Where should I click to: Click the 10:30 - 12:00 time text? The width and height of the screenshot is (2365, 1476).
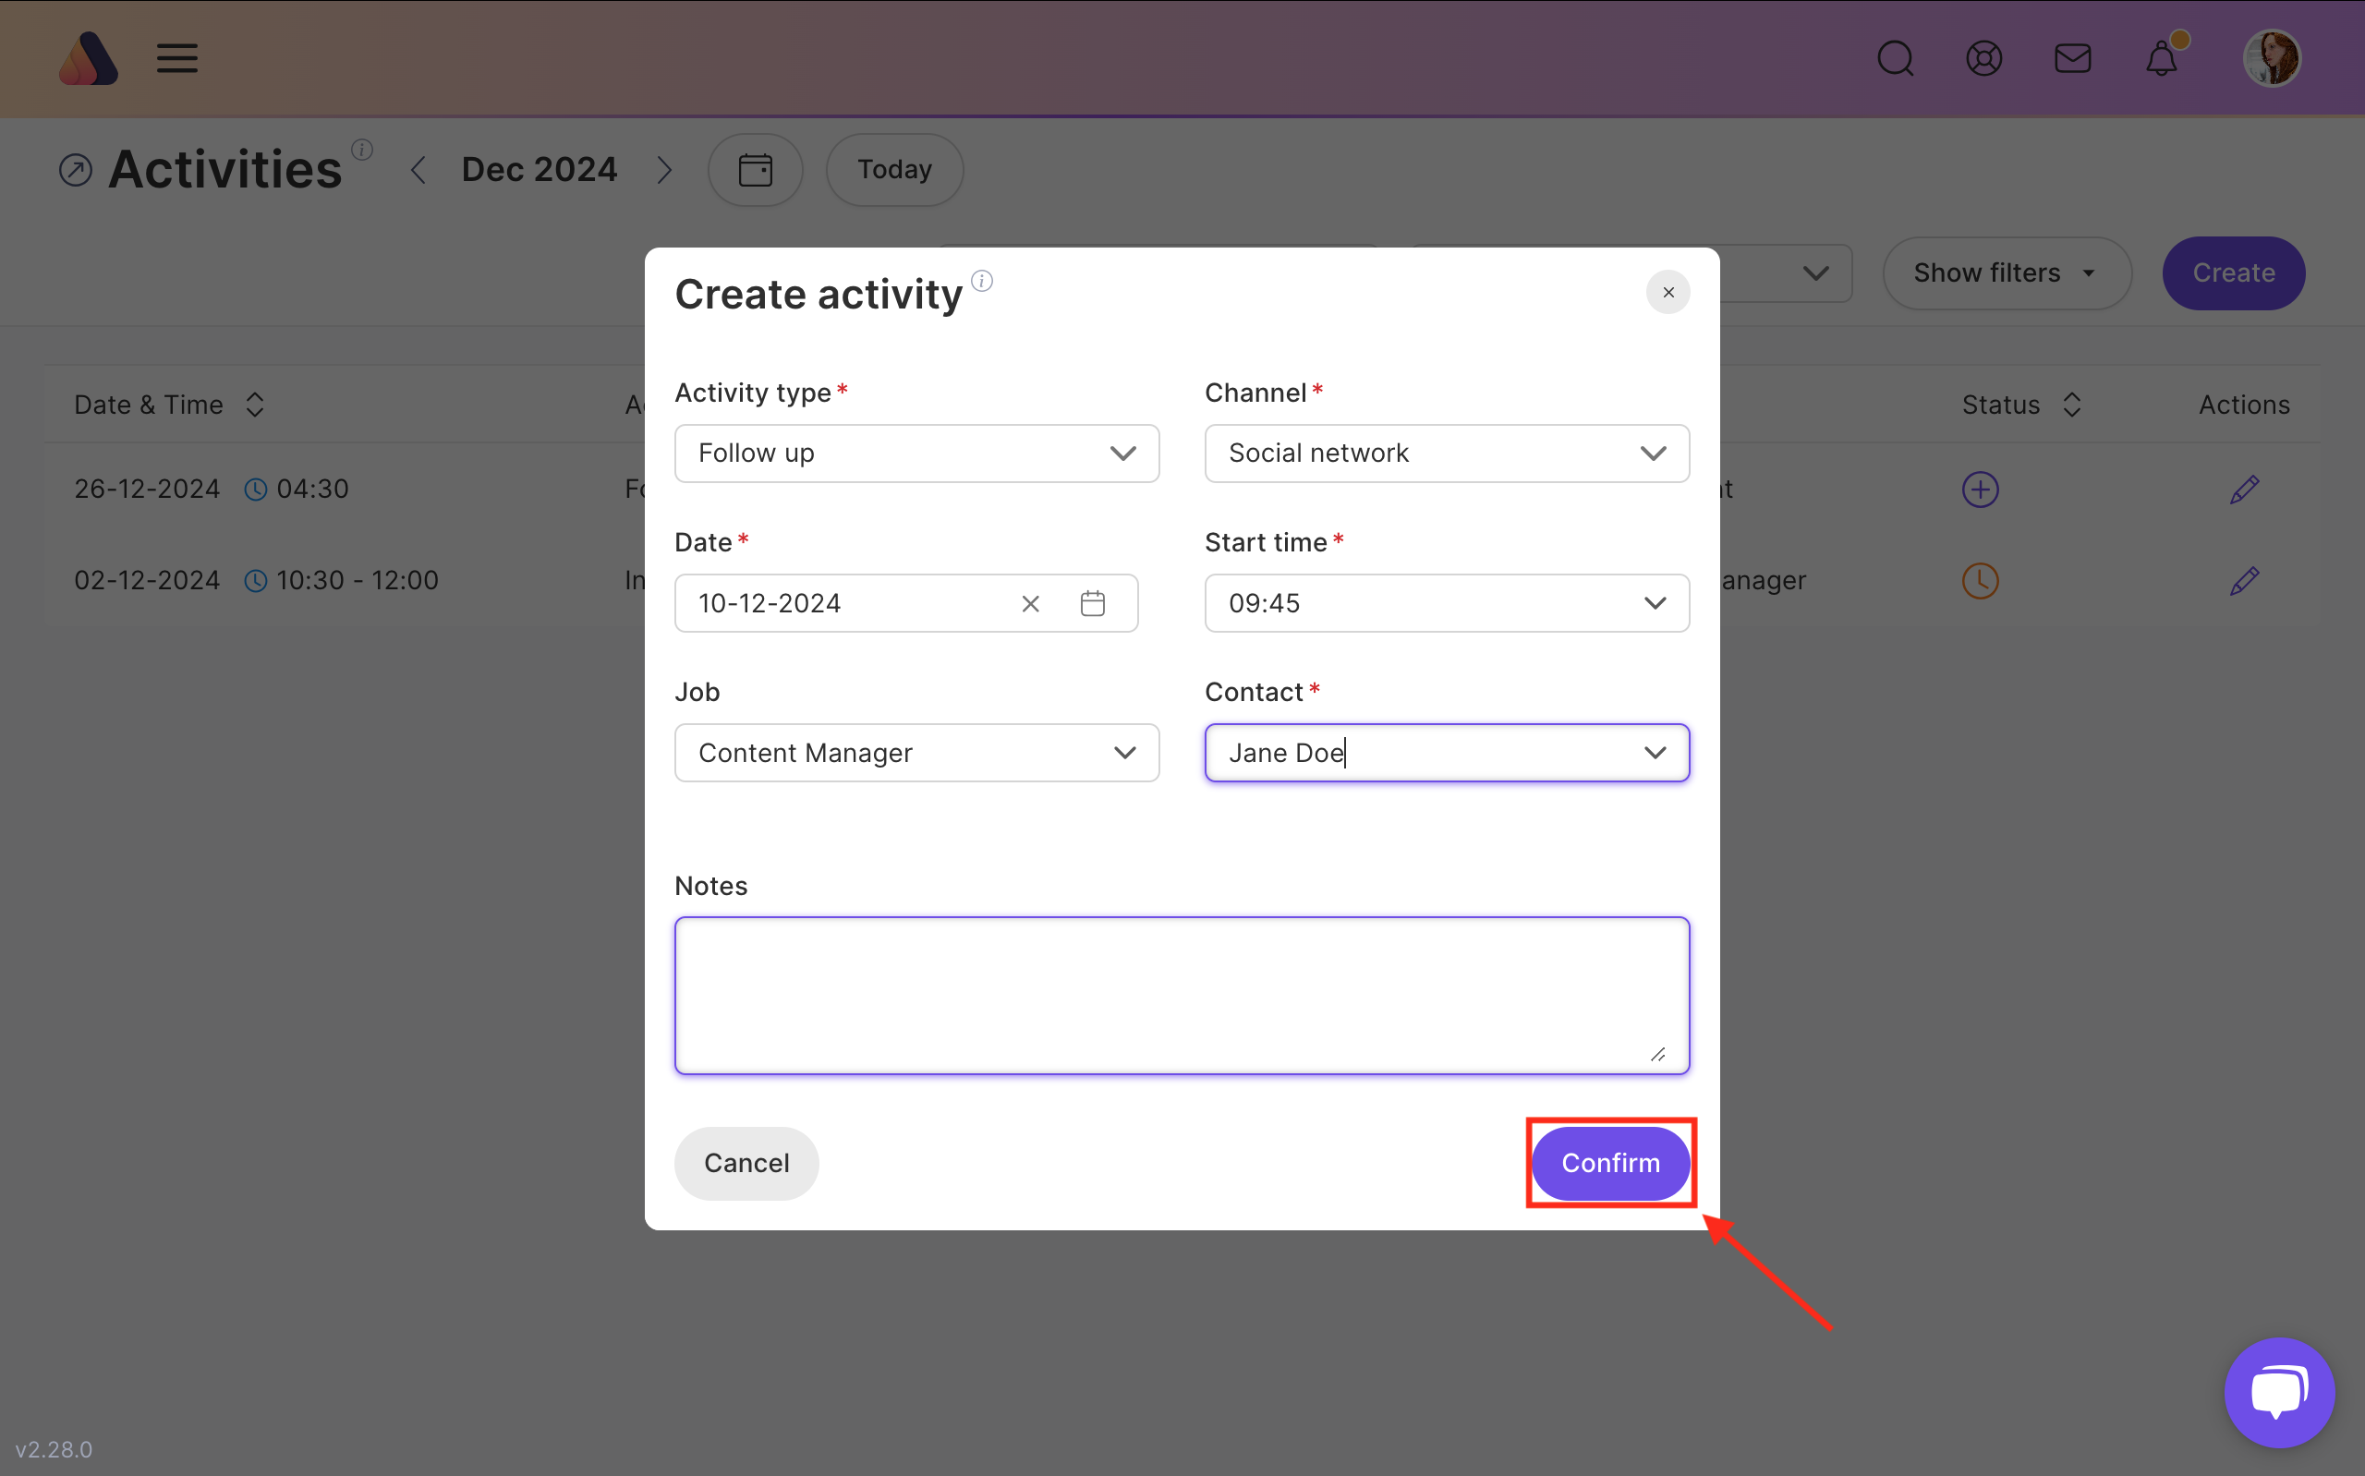[x=358, y=581]
